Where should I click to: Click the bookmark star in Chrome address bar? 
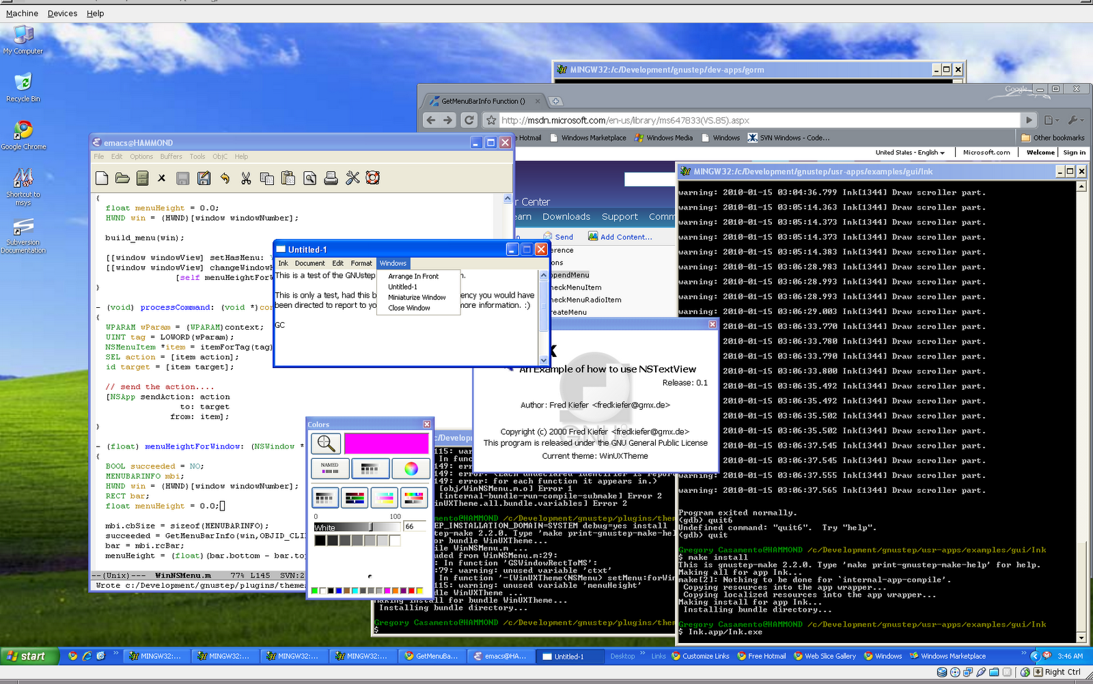click(490, 120)
